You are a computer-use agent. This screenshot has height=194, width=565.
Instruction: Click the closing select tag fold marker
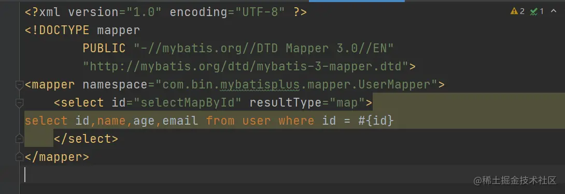20,139
